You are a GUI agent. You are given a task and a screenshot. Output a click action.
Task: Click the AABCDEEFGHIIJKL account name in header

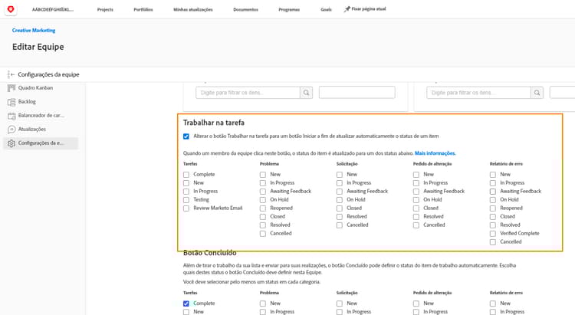pos(53,9)
